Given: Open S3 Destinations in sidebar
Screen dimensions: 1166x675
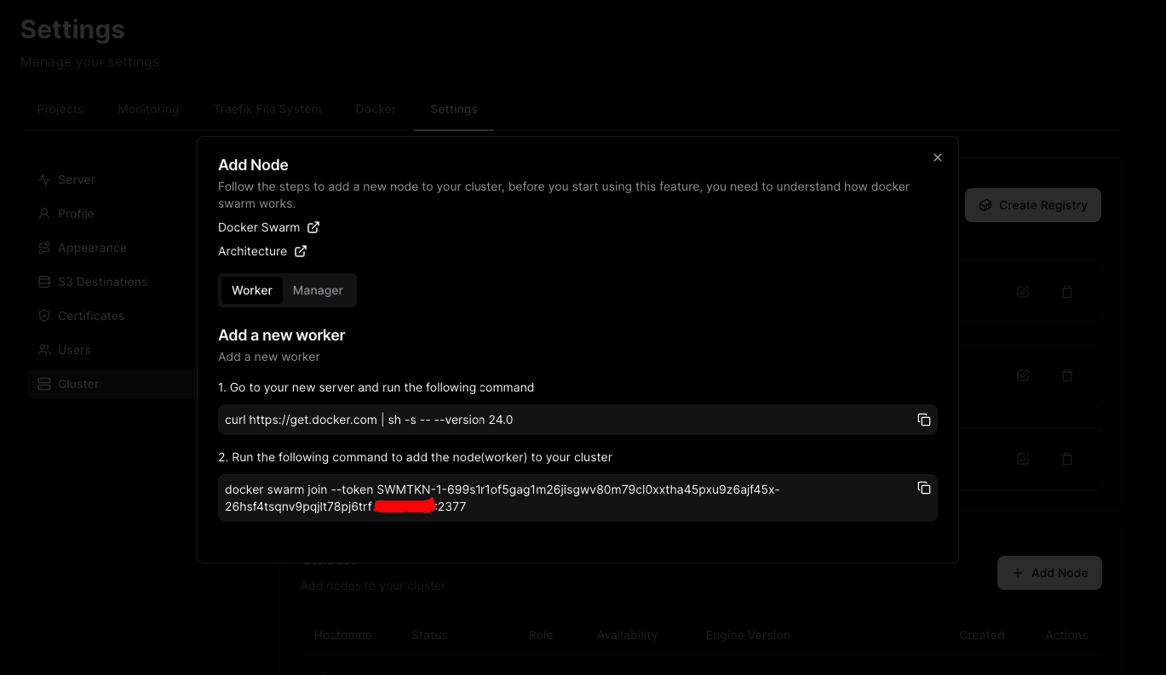Looking at the screenshot, I should 112,282.
